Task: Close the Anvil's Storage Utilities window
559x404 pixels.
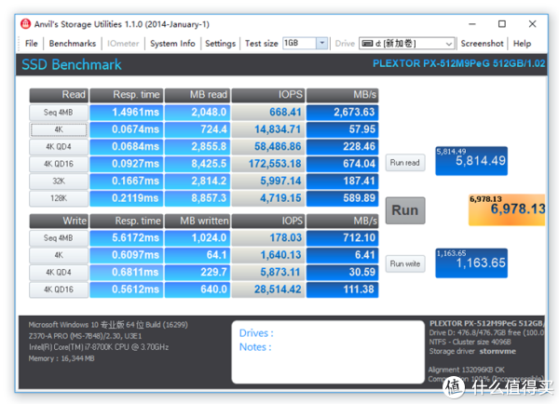Action: [532, 24]
